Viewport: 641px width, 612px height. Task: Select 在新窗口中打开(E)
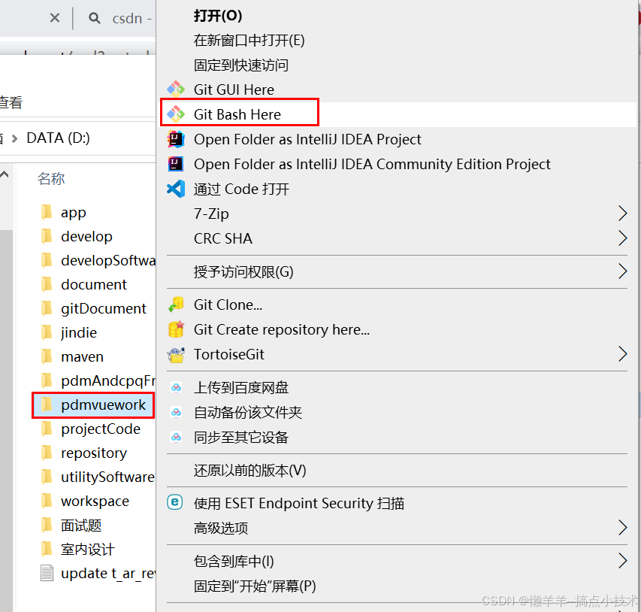(x=249, y=40)
